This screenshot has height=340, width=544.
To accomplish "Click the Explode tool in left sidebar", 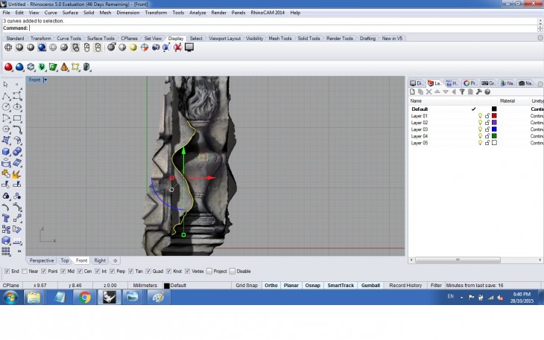I will click(x=17, y=173).
